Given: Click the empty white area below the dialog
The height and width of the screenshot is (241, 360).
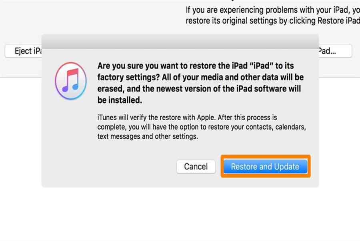Looking at the screenshot, I should click(x=180, y=212).
